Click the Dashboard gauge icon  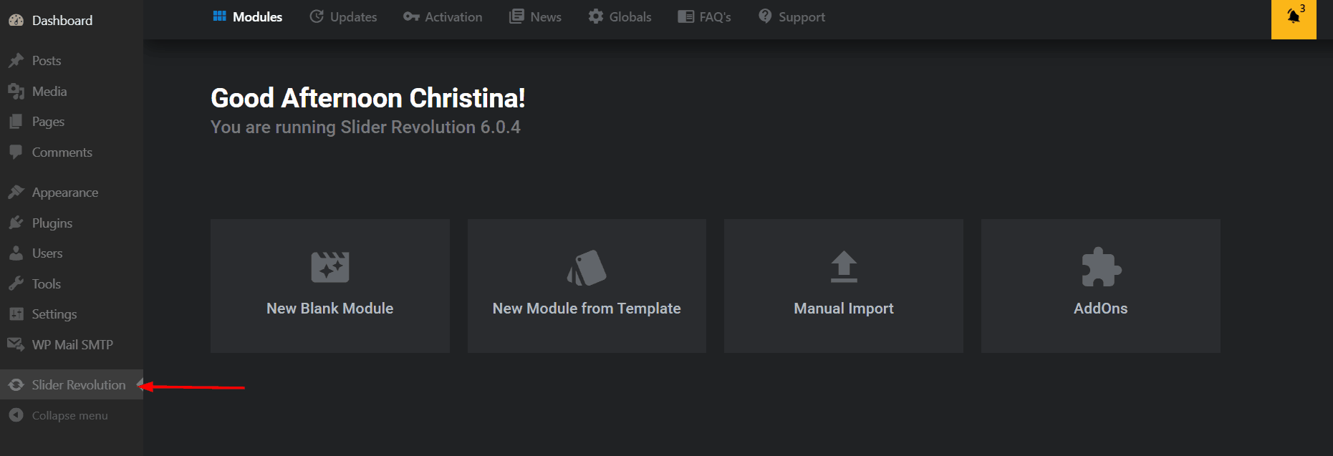[x=16, y=21]
